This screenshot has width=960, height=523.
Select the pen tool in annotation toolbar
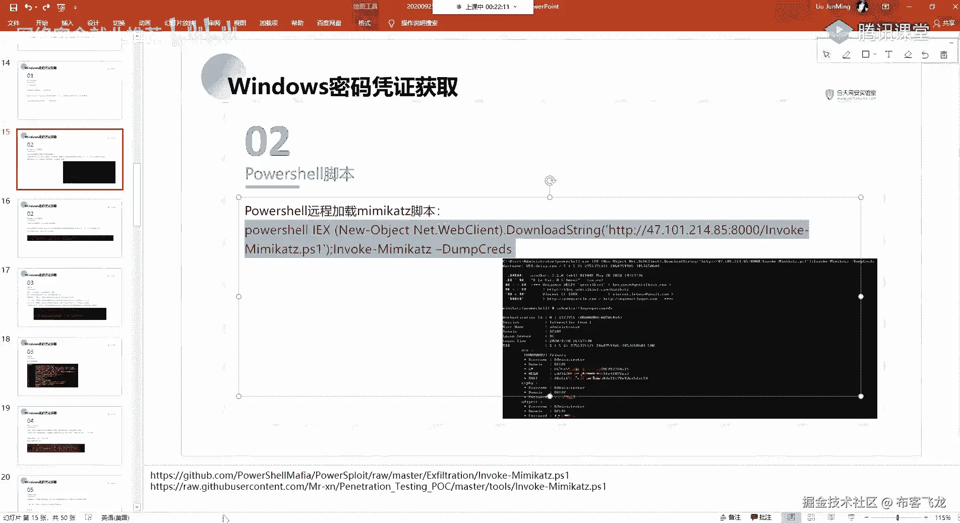[847, 54]
